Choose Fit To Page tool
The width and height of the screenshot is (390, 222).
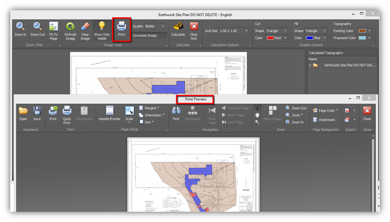click(x=53, y=31)
